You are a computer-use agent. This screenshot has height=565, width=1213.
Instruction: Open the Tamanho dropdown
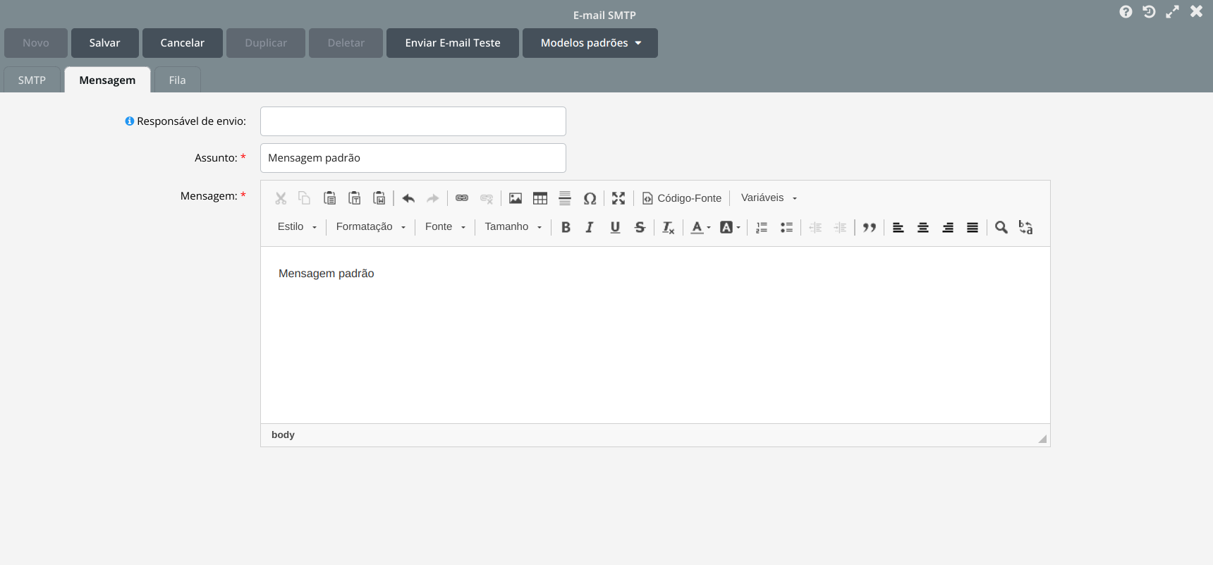pyautogui.click(x=513, y=226)
